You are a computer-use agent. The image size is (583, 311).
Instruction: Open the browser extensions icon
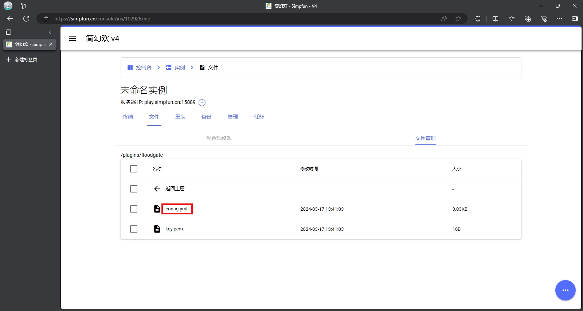tap(478, 19)
